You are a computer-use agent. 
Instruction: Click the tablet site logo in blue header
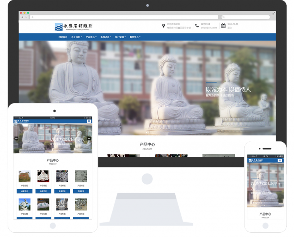click(22, 121)
